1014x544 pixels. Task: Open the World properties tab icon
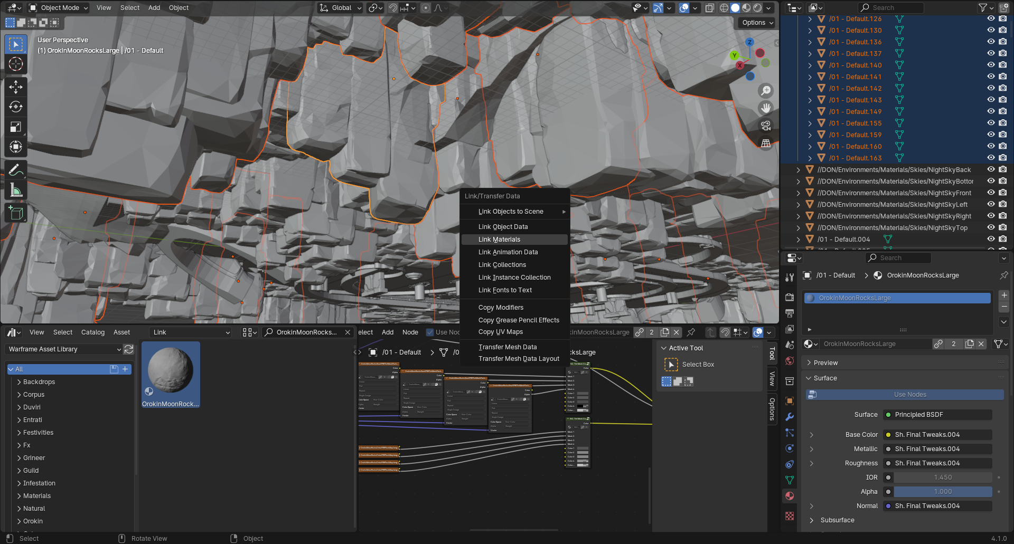point(790,361)
